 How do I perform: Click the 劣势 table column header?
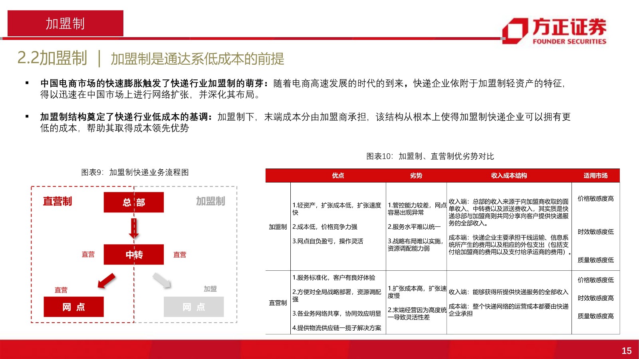click(x=416, y=176)
